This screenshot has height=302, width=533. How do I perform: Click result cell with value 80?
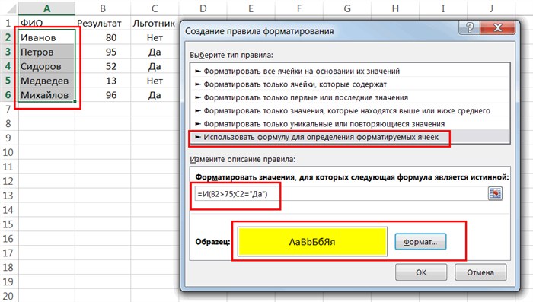click(103, 37)
